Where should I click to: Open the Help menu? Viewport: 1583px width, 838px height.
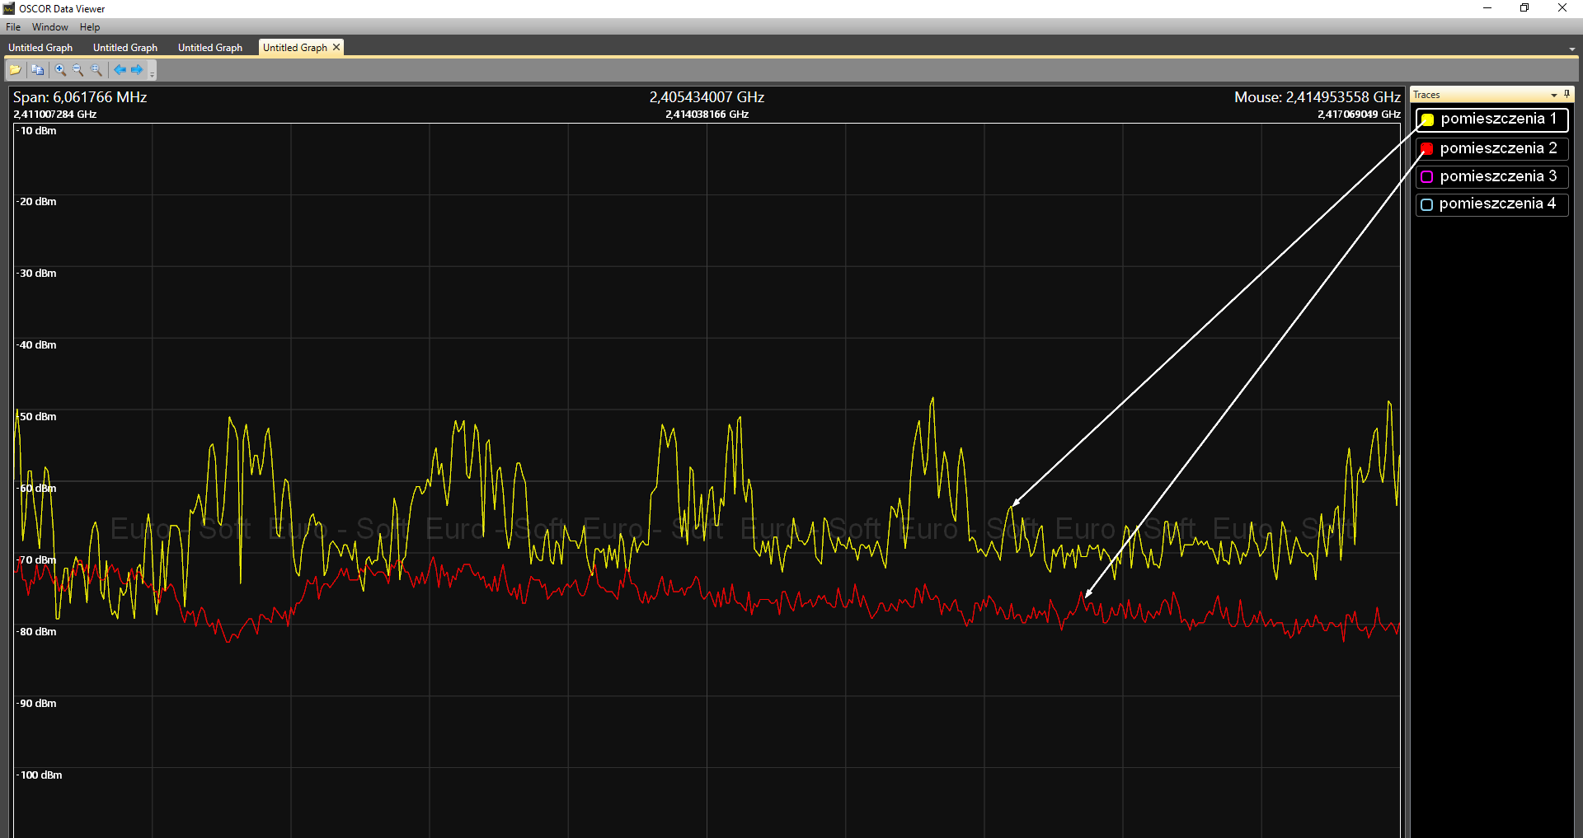[x=89, y=27]
